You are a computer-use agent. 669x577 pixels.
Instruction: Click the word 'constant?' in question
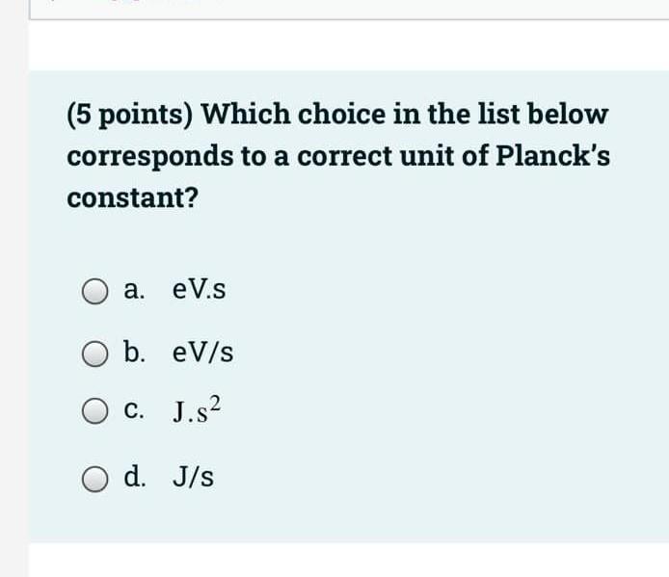(133, 197)
